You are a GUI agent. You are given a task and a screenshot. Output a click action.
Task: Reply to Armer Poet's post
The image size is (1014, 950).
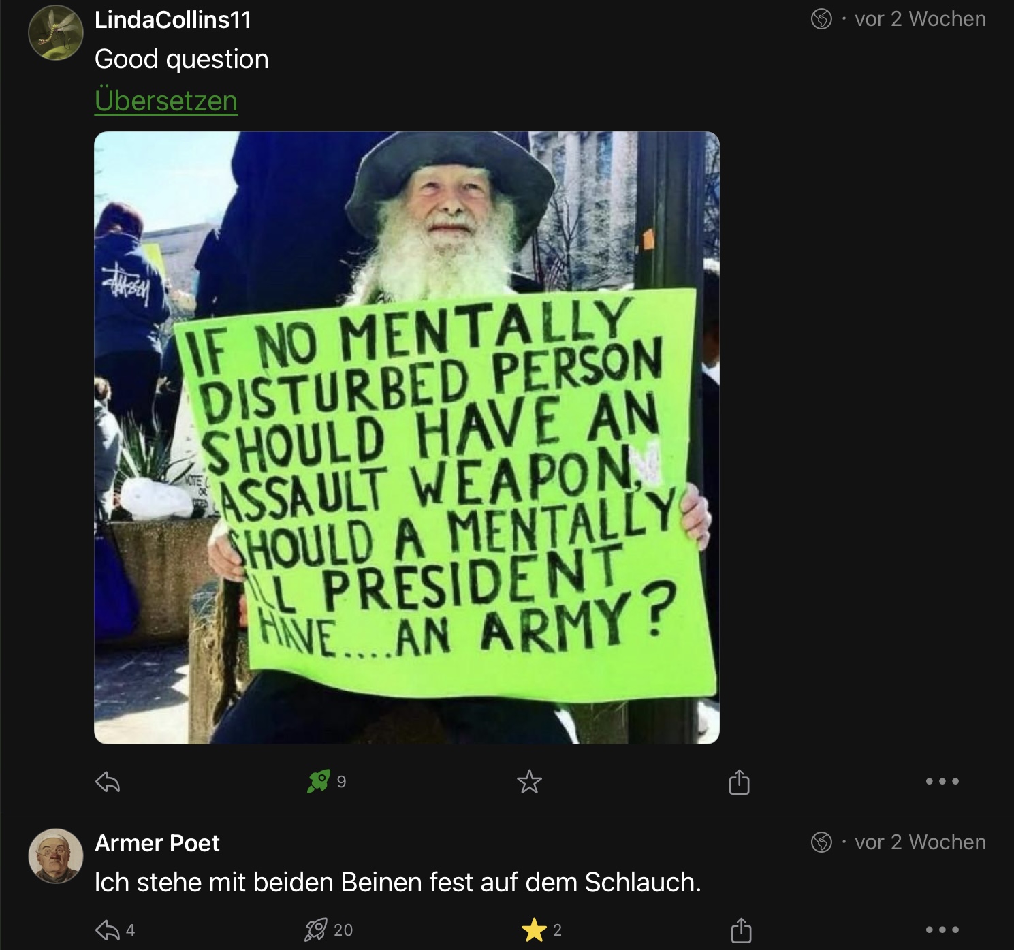pyautogui.click(x=108, y=930)
